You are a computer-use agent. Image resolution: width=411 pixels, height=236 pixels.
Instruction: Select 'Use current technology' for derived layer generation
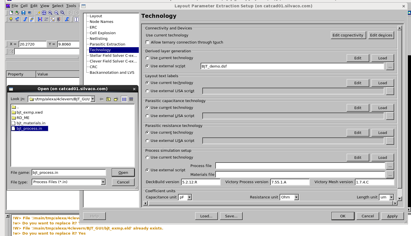point(147,58)
